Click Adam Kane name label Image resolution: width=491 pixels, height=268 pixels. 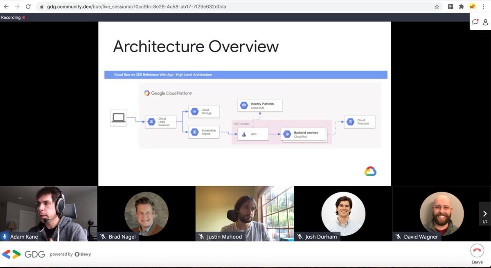click(x=24, y=237)
